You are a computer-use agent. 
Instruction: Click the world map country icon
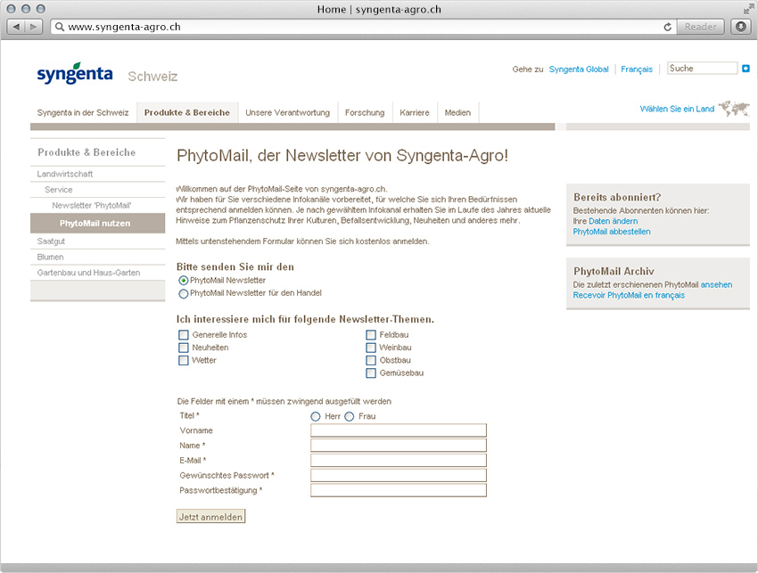pos(734,108)
